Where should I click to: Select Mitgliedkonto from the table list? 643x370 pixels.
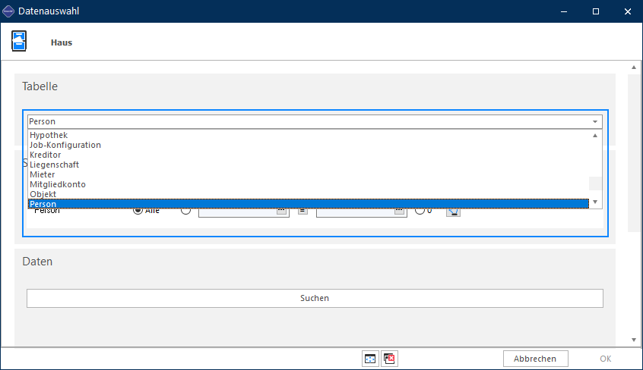309,184
